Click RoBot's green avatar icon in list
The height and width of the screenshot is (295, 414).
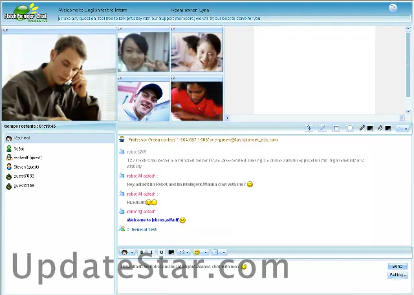tap(9, 148)
